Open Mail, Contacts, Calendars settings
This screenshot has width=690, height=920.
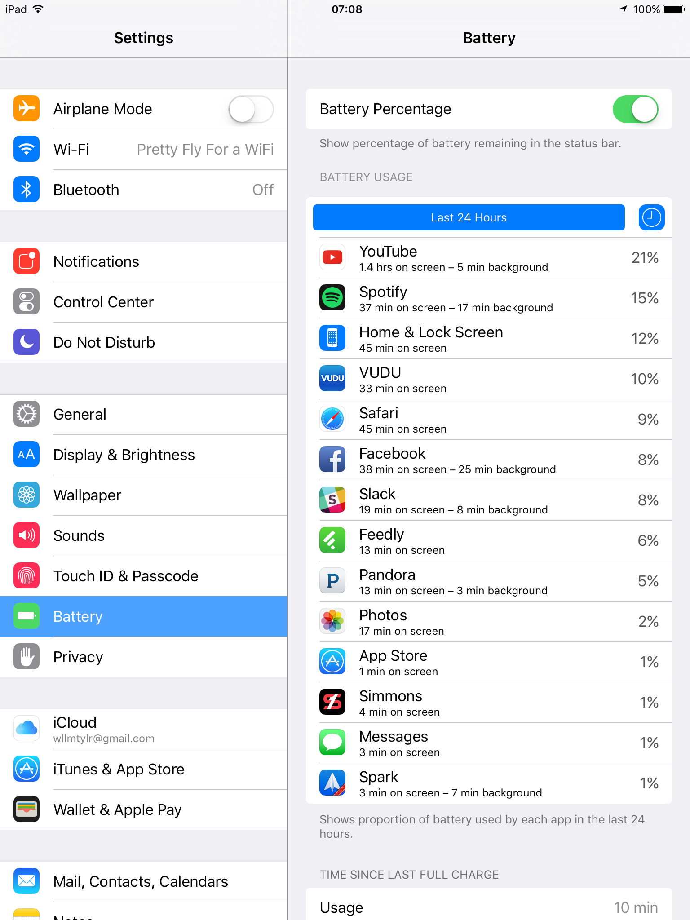click(x=144, y=882)
